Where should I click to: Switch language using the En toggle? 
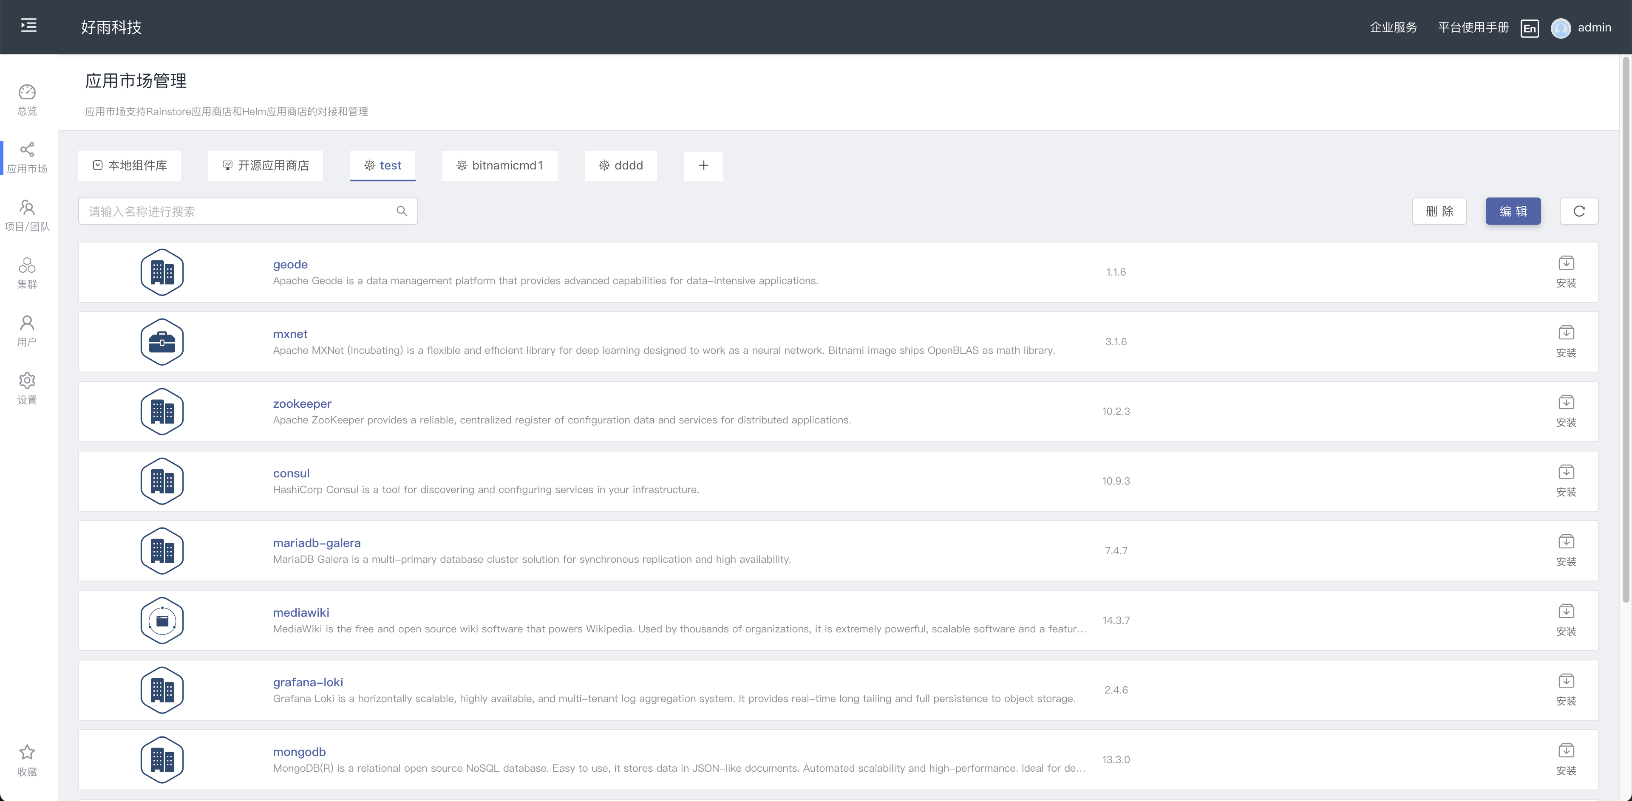pyautogui.click(x=1530, y=28)
